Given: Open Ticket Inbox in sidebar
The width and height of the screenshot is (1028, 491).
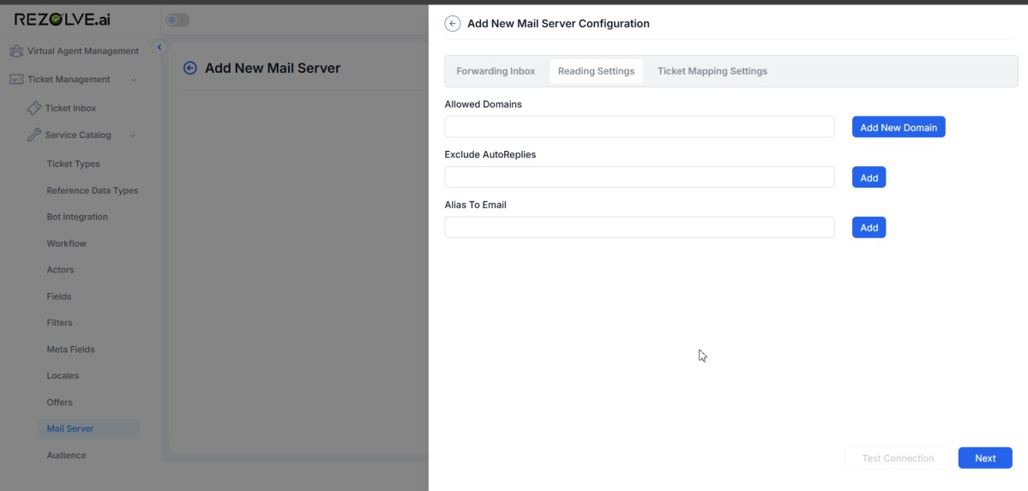Looking at the screenshot, I should pyautogui.click(x=70, y=108).
